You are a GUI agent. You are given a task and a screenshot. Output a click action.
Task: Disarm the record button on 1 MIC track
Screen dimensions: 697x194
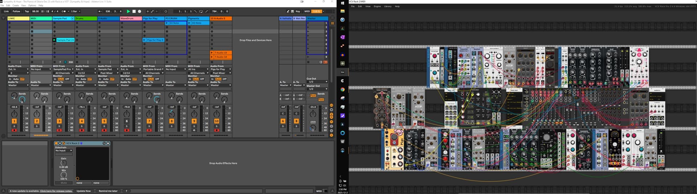coord(14,130)
